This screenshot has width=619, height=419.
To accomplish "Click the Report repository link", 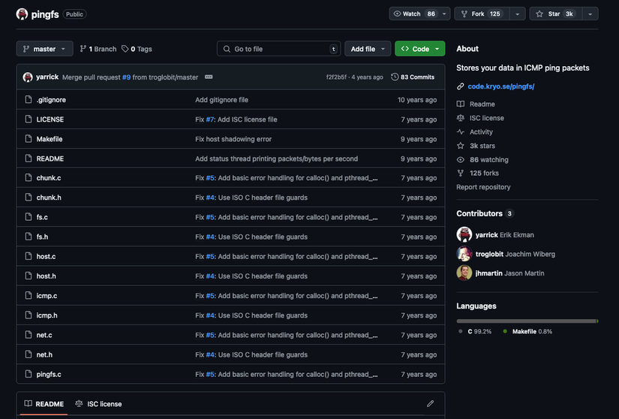I will click(x=483, y=187).
